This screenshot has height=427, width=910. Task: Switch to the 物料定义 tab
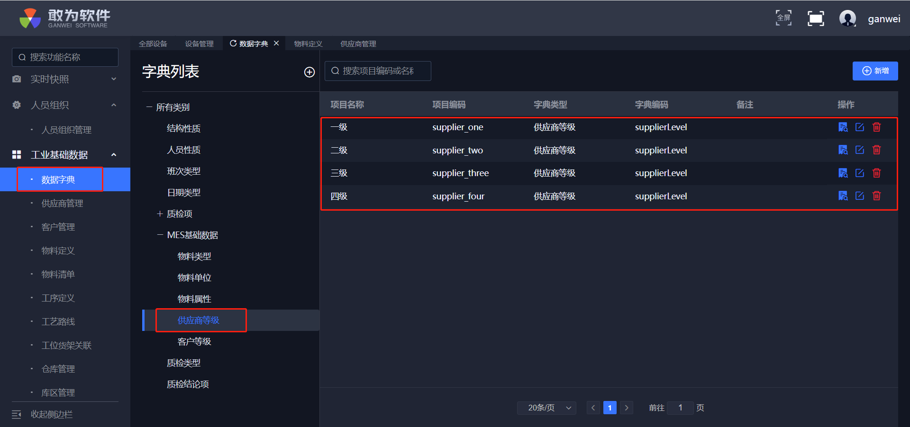tap(308, 44)
